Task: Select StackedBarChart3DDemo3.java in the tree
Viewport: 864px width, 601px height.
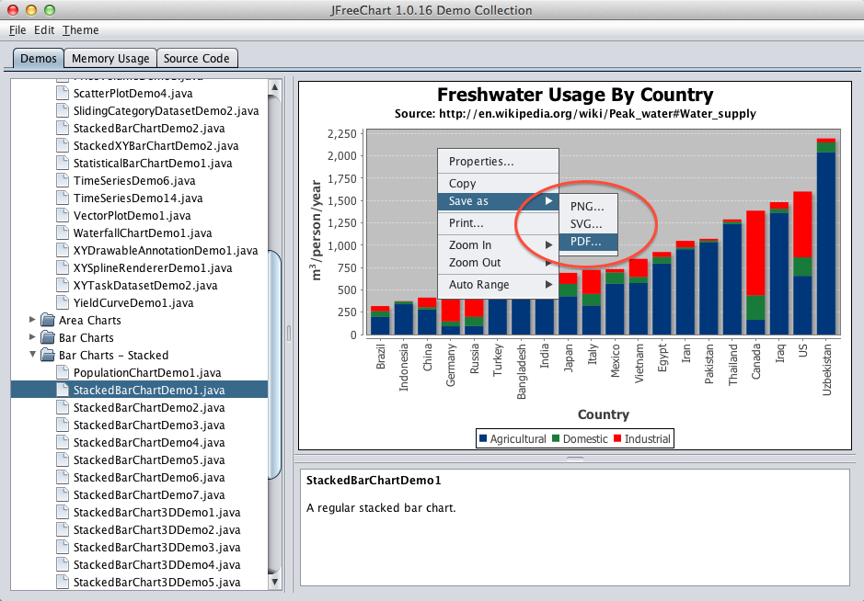Action: coord(157,548)
